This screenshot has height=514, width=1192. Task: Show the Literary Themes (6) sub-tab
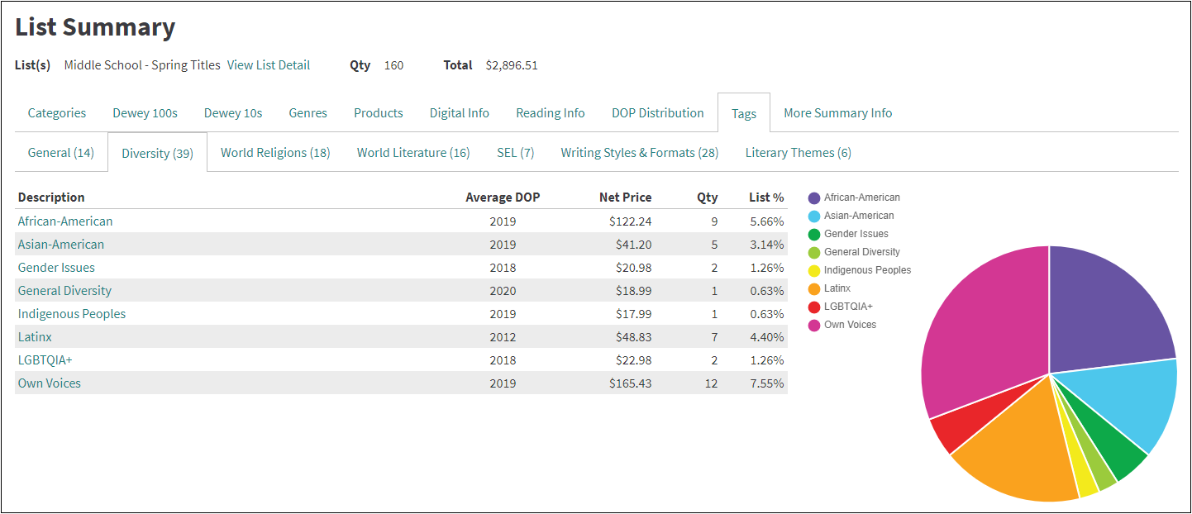(798, 153)
